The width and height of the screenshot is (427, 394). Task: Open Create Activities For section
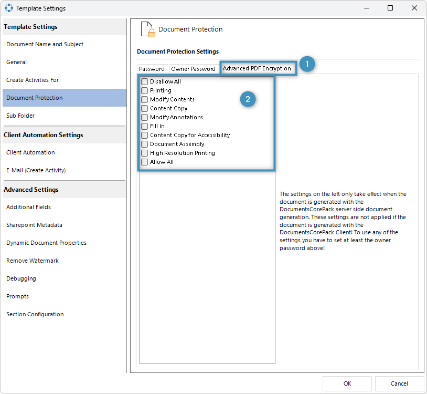click(x=65, y=80)
